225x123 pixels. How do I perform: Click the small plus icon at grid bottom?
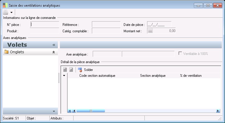tap(70, 111)
